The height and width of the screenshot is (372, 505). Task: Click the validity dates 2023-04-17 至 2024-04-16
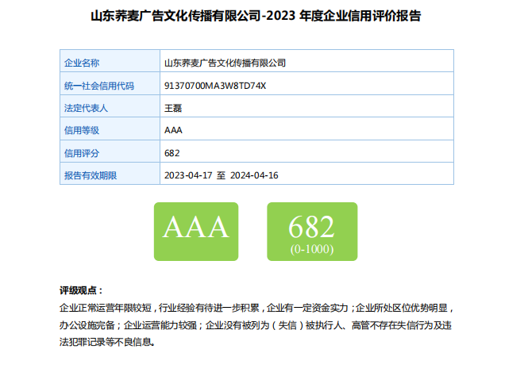(221, 175)
